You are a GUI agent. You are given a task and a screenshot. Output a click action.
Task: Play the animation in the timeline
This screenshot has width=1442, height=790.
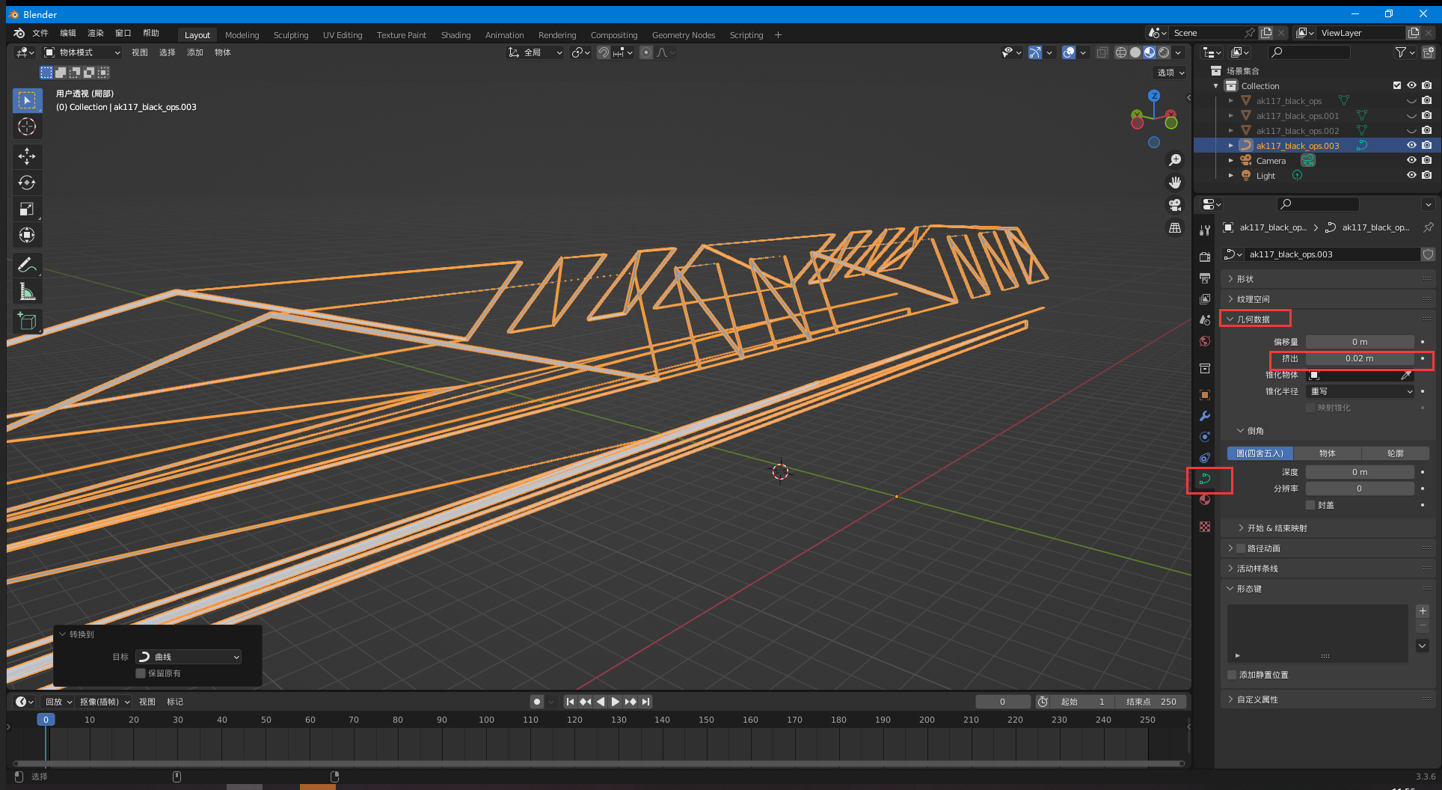tap(615, 702)
